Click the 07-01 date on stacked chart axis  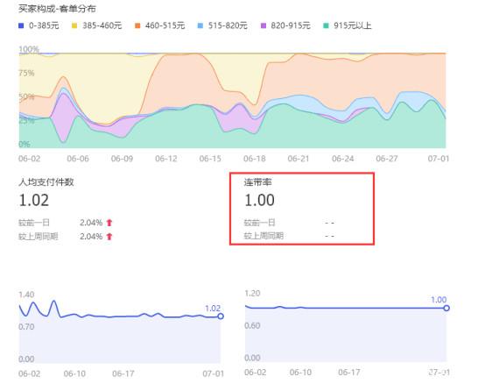tap(439, 159)
